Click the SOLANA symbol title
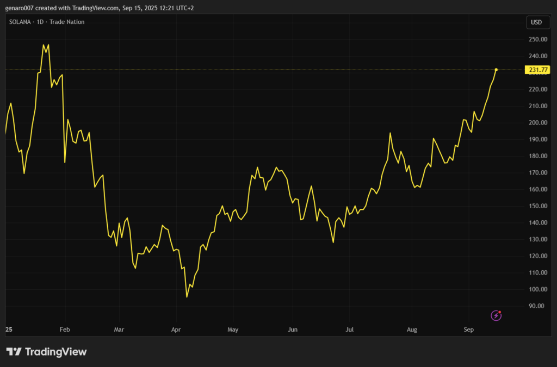 point(24,22)
